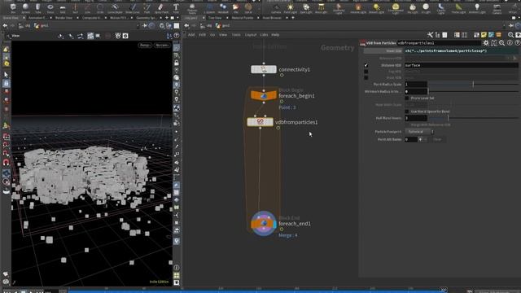
Task: Click the Torus shelf tool
Action: point(50,8)
